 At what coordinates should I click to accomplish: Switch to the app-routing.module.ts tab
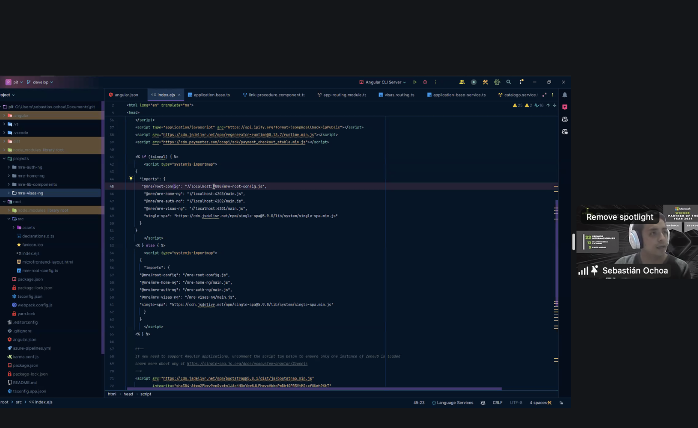(x=342, y=95)
